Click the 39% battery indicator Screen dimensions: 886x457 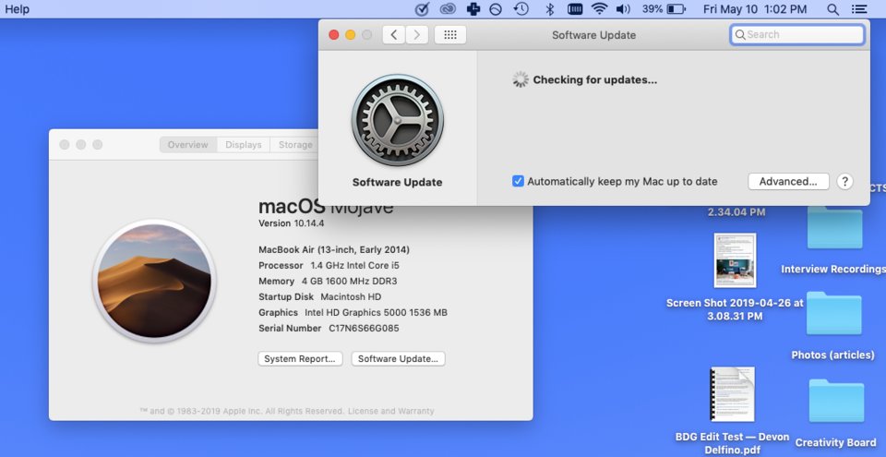[664, 9]
